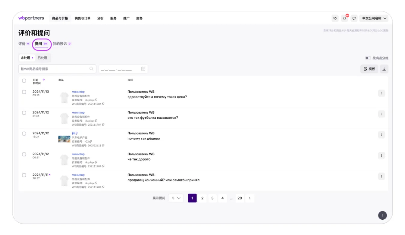Go to page 2
Screen dimensions: 405x235
point(202,198)
